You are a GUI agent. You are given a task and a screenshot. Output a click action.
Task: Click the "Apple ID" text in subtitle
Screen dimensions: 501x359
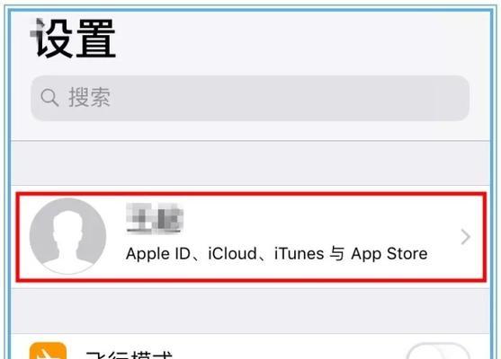click(x=157, y=254)
